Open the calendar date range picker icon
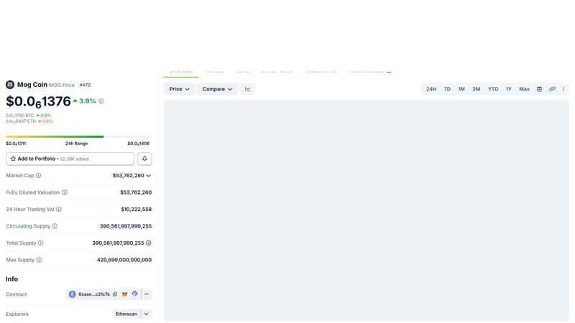Screen dimensions: 575x323 tap(540, 89)
